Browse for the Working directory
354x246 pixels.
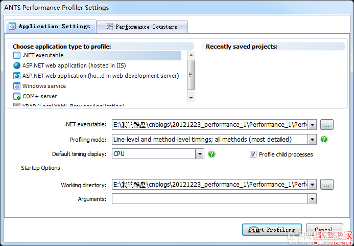(327, 185)
